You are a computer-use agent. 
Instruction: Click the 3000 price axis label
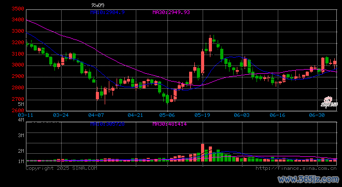18,65
